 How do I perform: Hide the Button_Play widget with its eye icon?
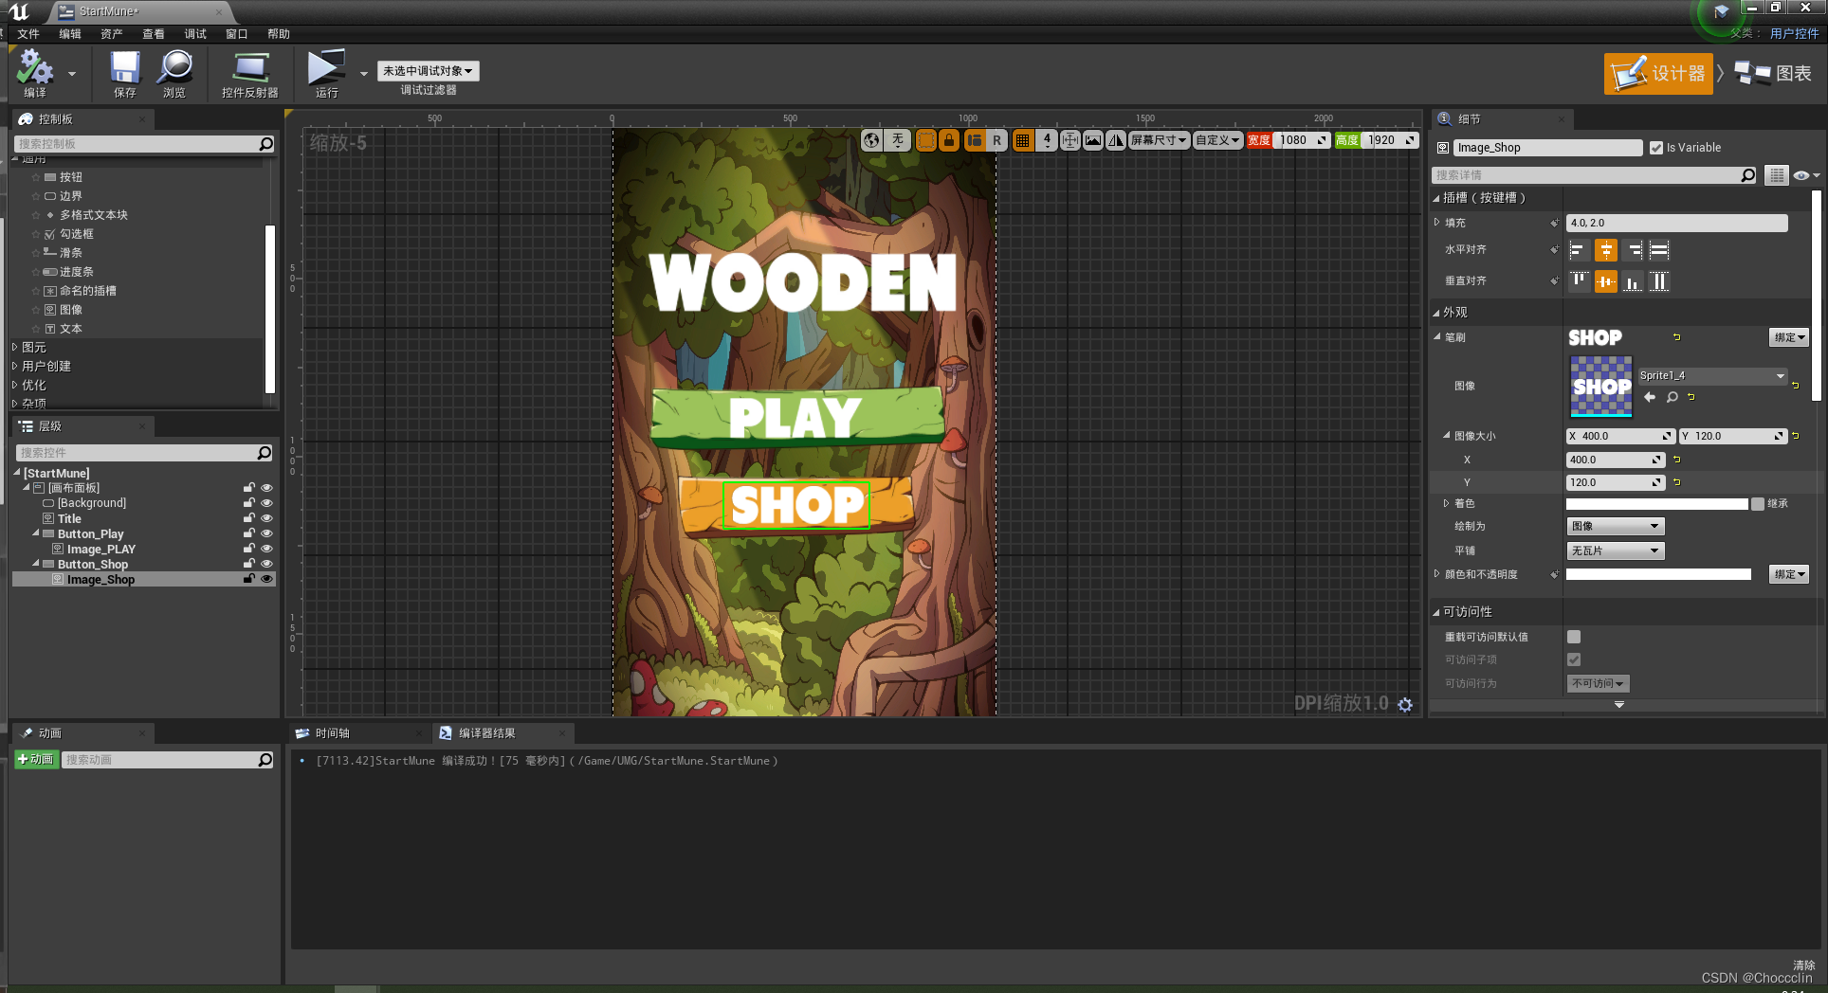266,533
